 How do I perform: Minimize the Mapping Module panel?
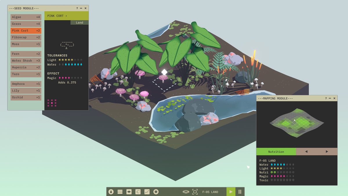[x=330, y=98]
